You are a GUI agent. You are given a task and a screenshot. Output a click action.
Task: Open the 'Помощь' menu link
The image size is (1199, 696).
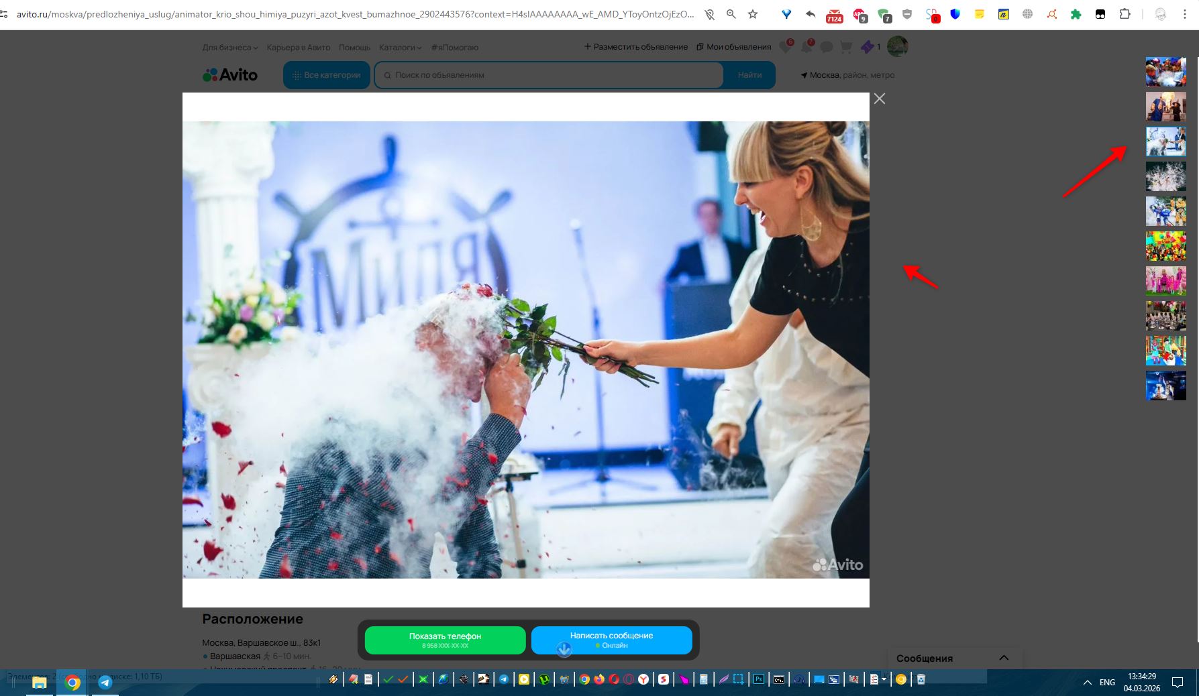tap(354, 48)
